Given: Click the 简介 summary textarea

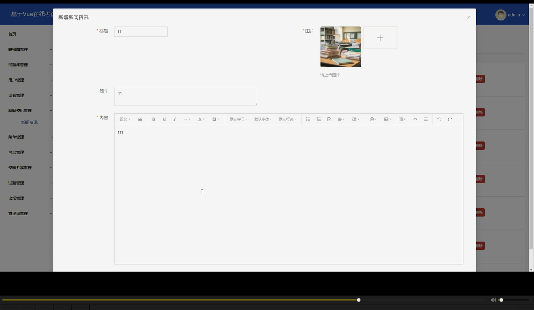Looking at the screenshot, I should point(186,97).
